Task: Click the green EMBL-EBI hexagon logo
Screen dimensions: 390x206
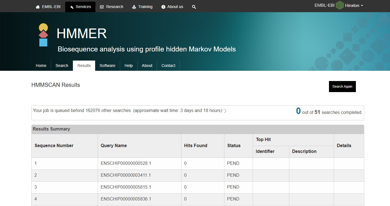Action: 340,6
